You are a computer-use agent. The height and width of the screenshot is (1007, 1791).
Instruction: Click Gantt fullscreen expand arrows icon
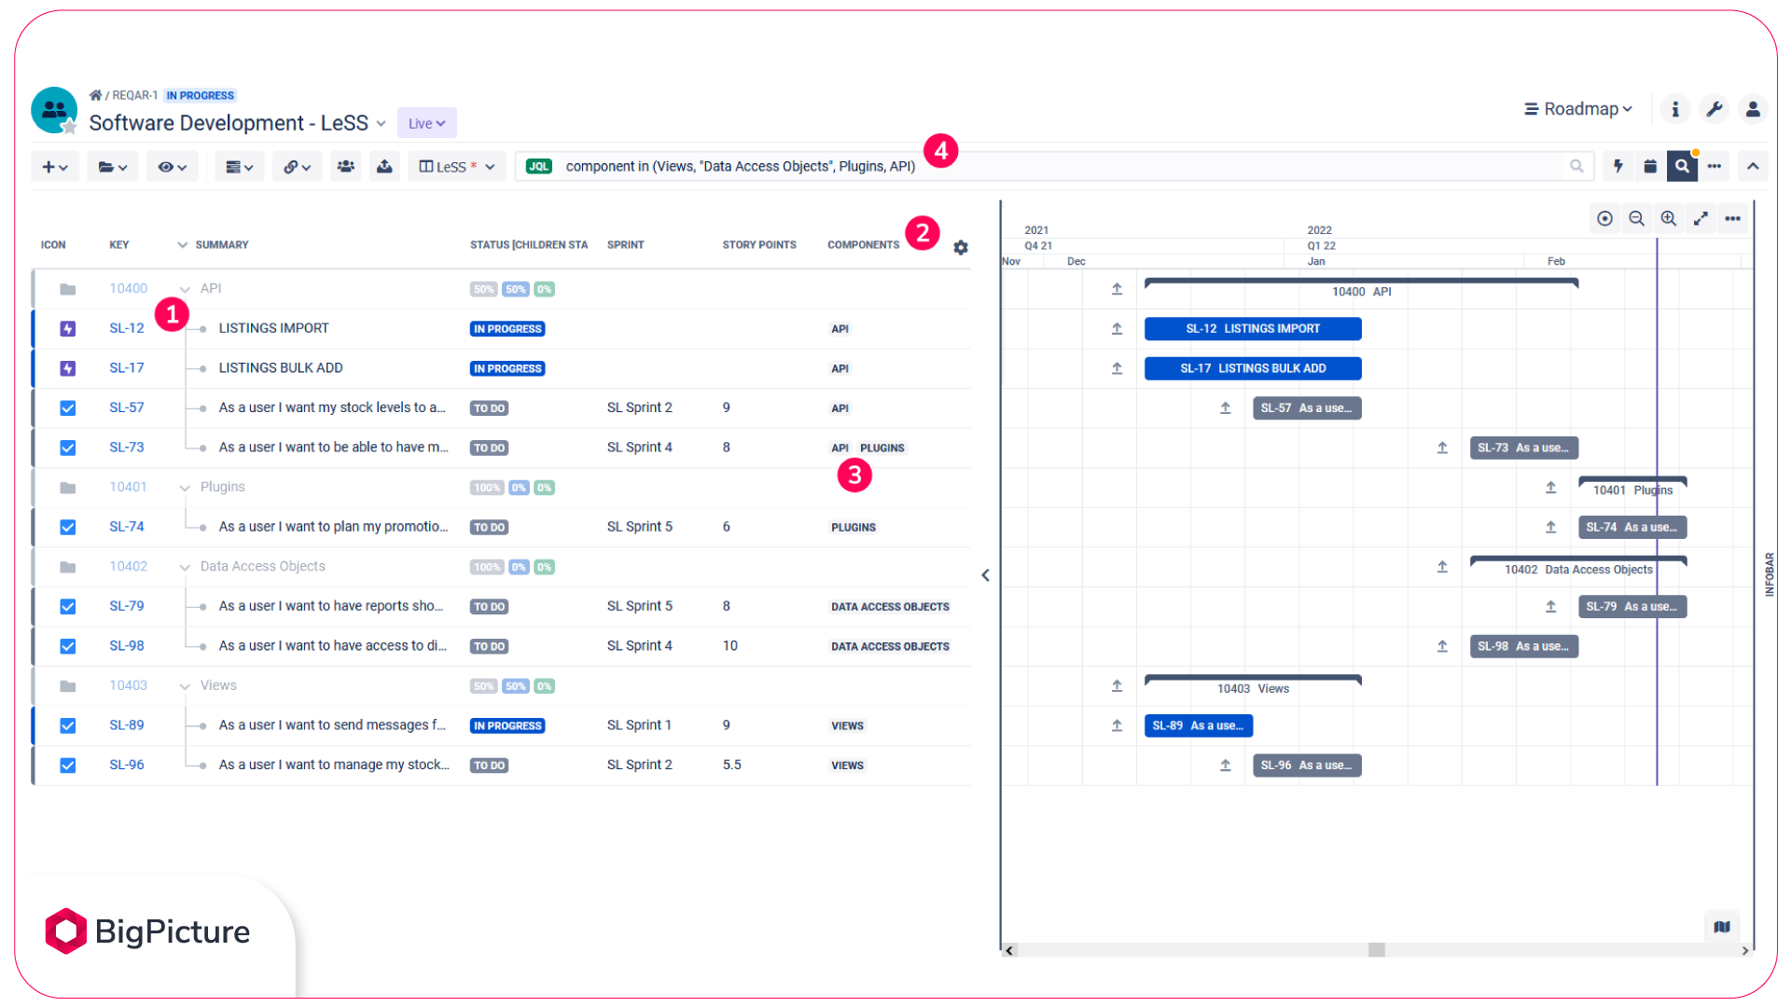pyautogui.click(x=1701, y=218)
